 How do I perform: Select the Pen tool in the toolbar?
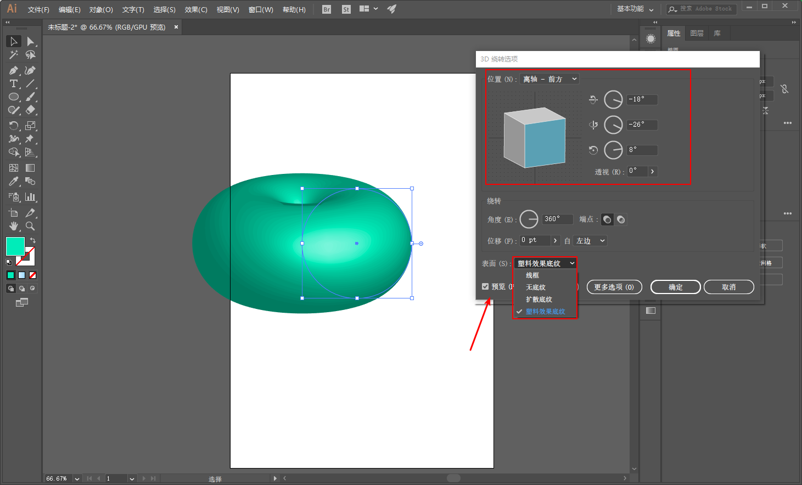(x=14, y=70)
